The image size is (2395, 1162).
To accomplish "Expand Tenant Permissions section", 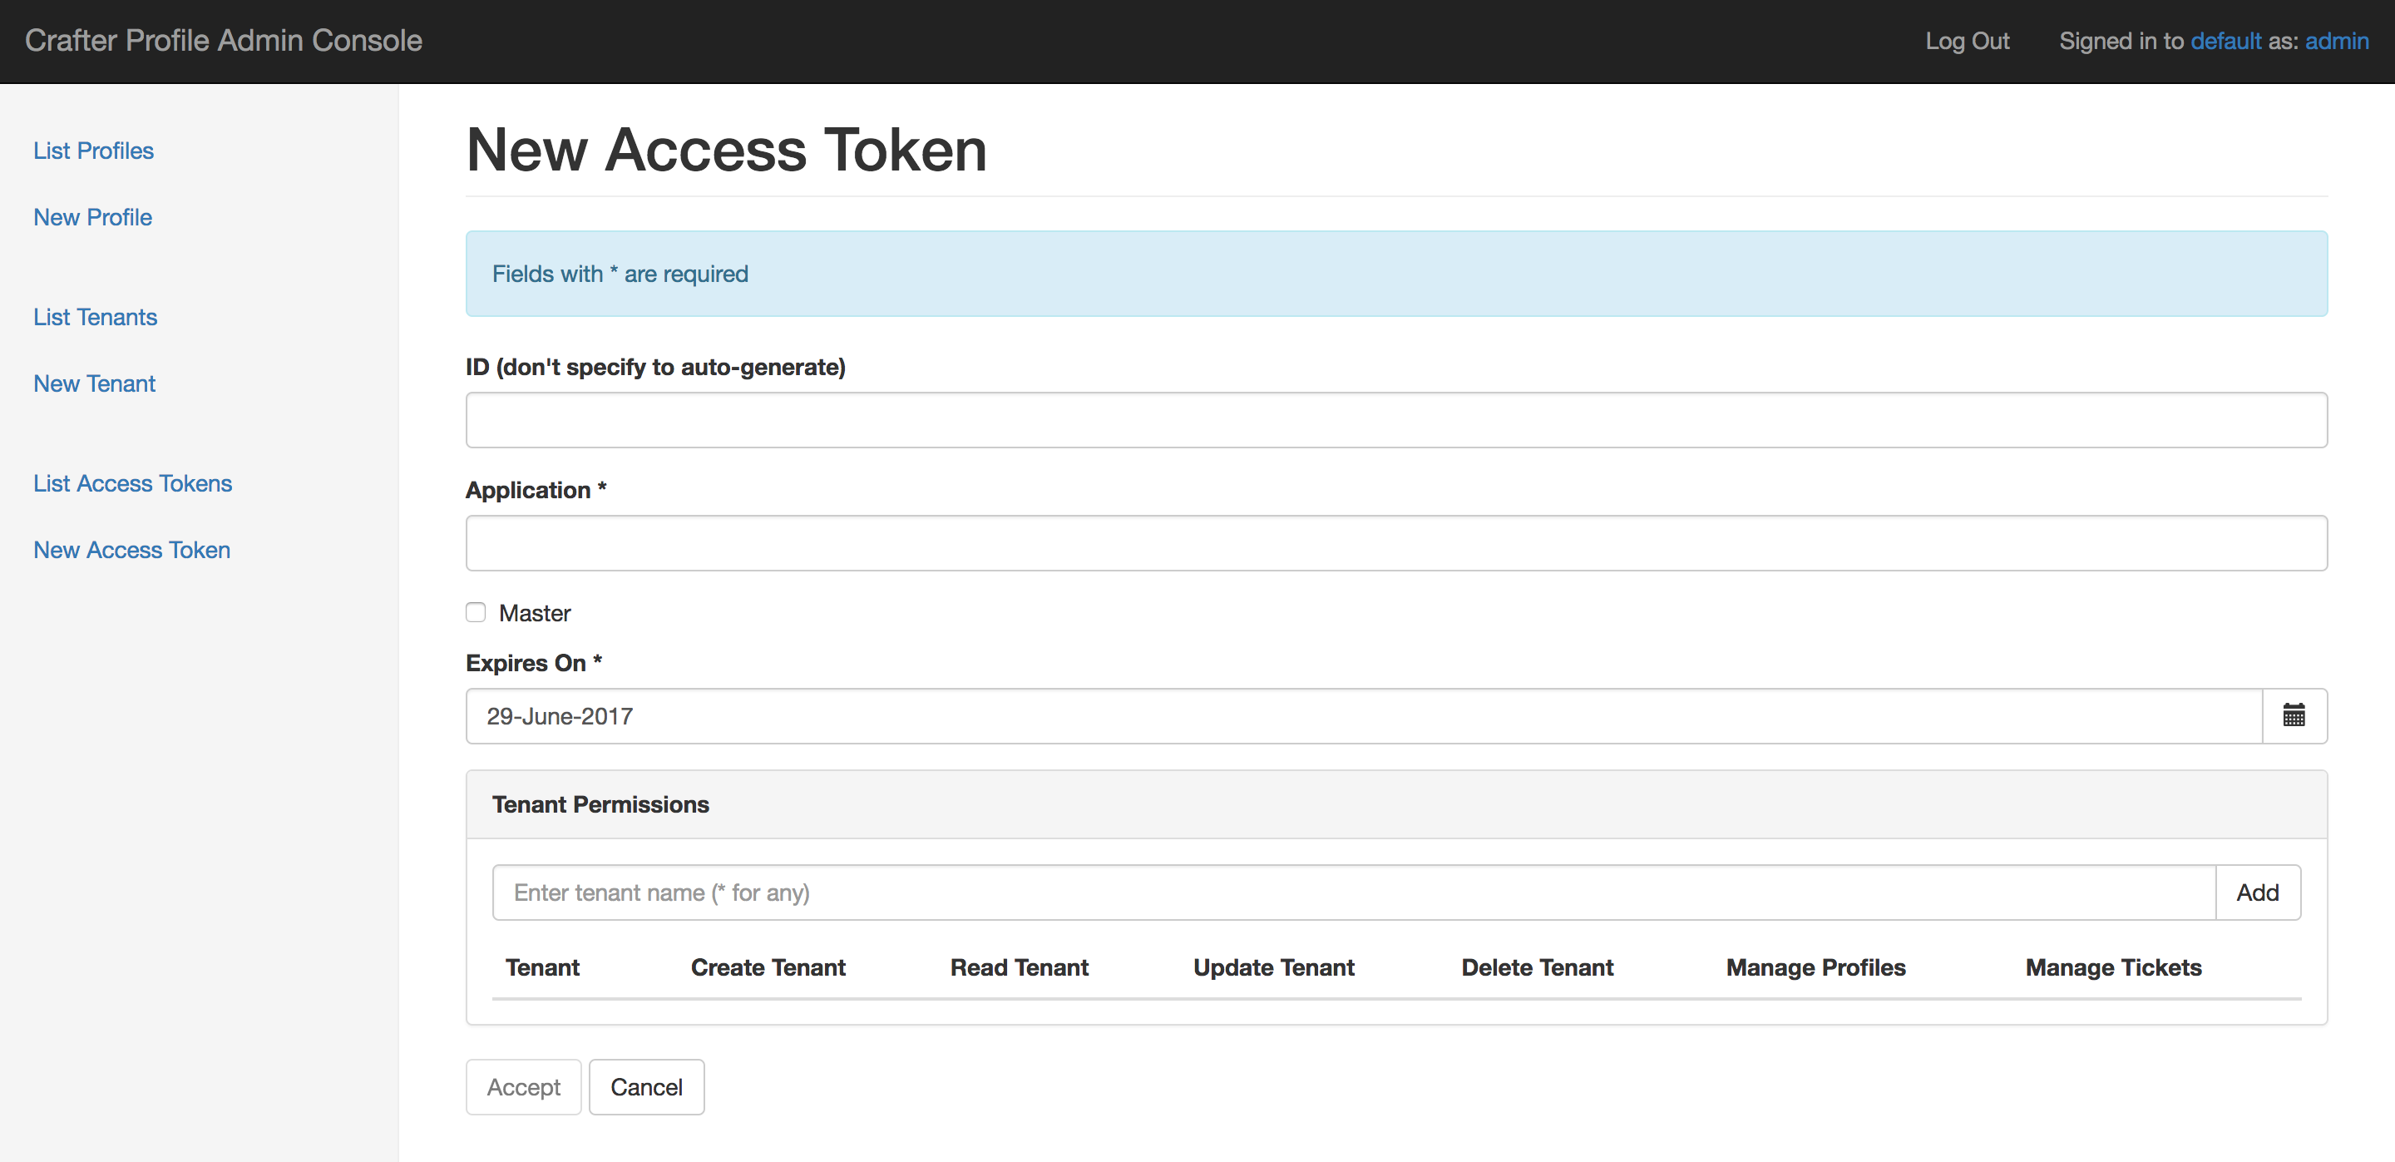I will pyautogui.click(x=600, y=804).
